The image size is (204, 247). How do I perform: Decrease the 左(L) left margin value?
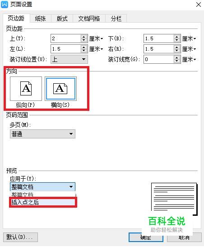click(x=84, y=51)
